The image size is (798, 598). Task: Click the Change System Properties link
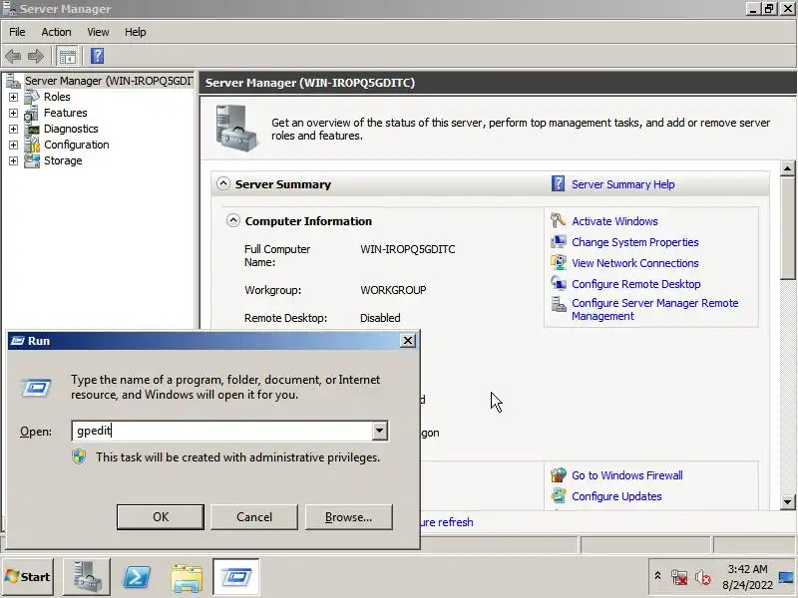coord(634,242)
